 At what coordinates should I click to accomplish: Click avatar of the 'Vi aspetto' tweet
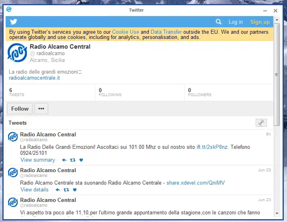point(13,202)
